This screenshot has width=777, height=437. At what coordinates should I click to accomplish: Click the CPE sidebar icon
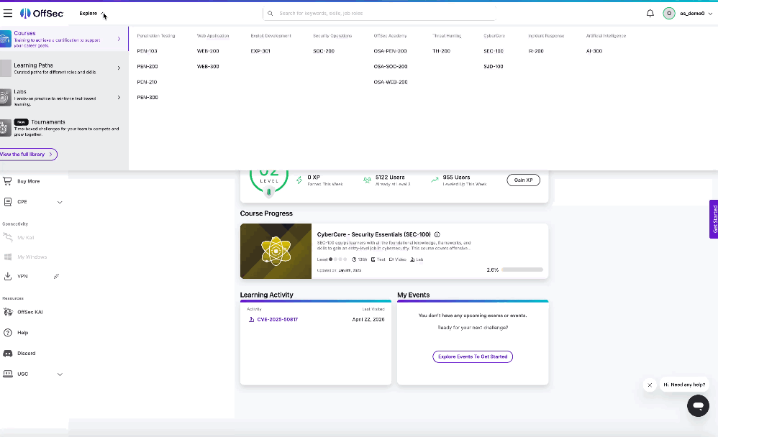click(x=7, y=202)
